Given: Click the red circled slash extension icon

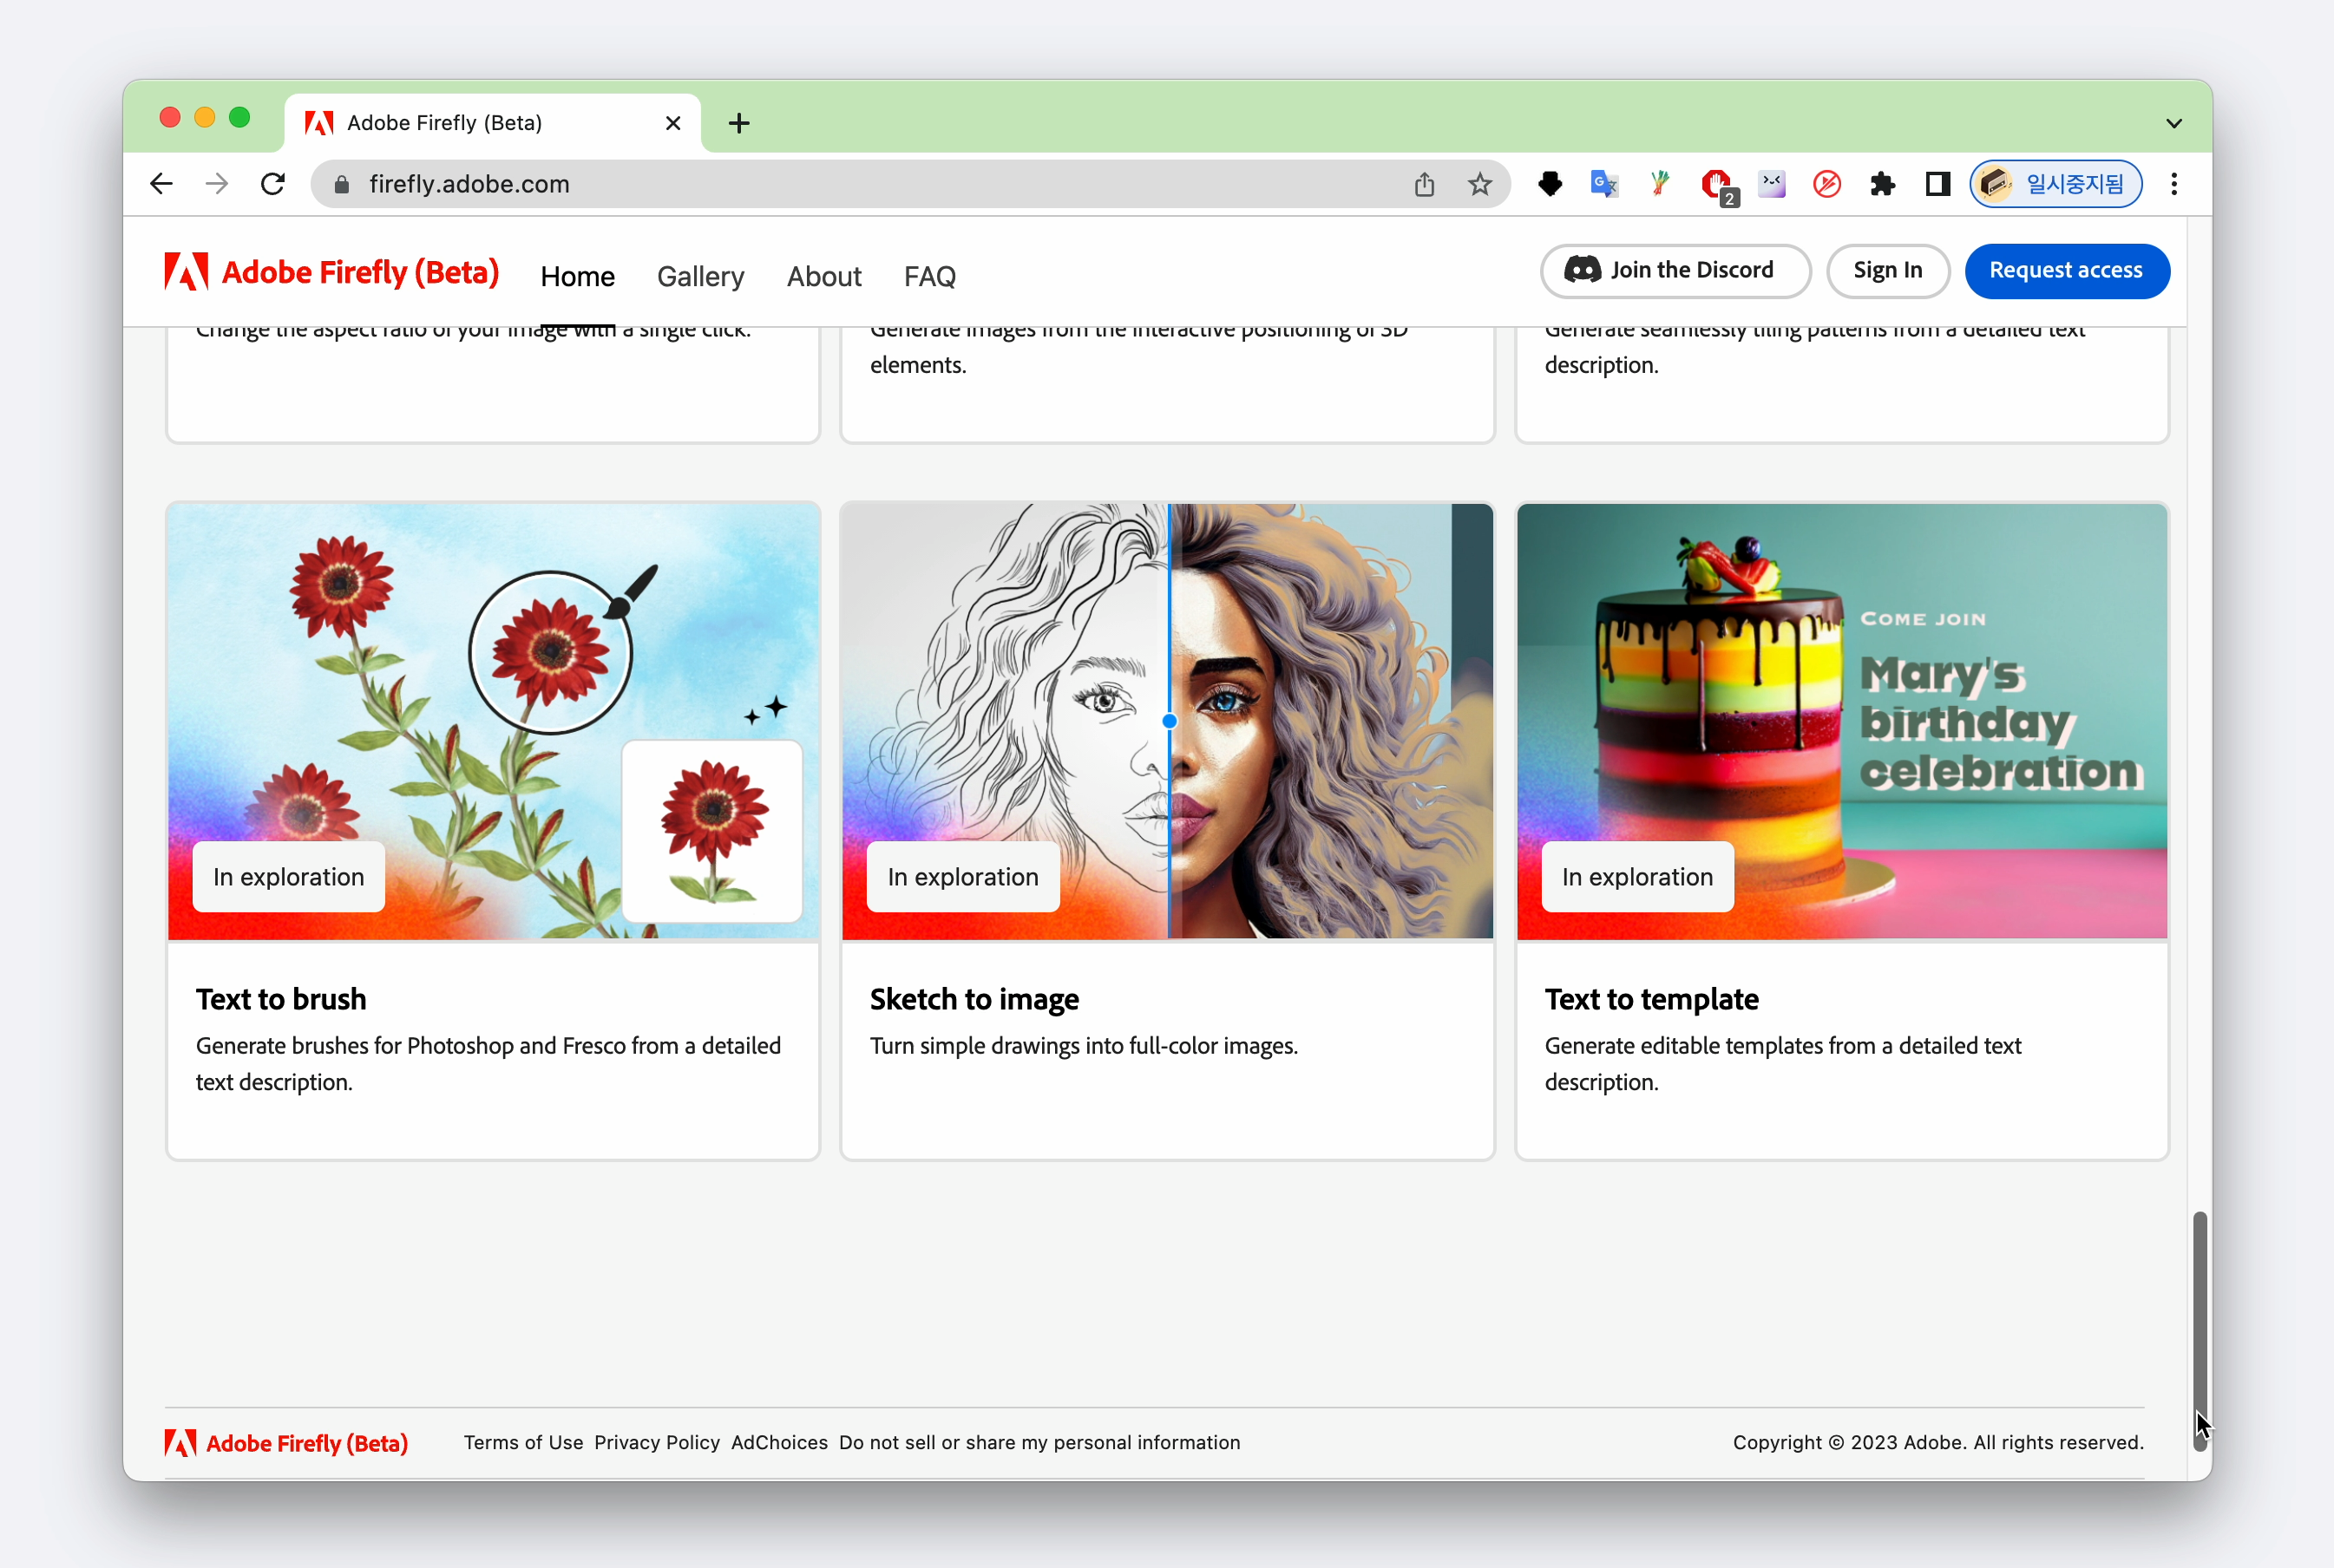Looking at the screenshot, I should tap(1828, 184).
